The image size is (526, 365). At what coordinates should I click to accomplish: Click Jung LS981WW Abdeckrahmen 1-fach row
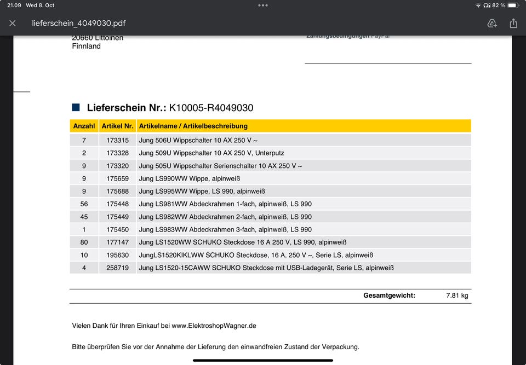point(270,204)
